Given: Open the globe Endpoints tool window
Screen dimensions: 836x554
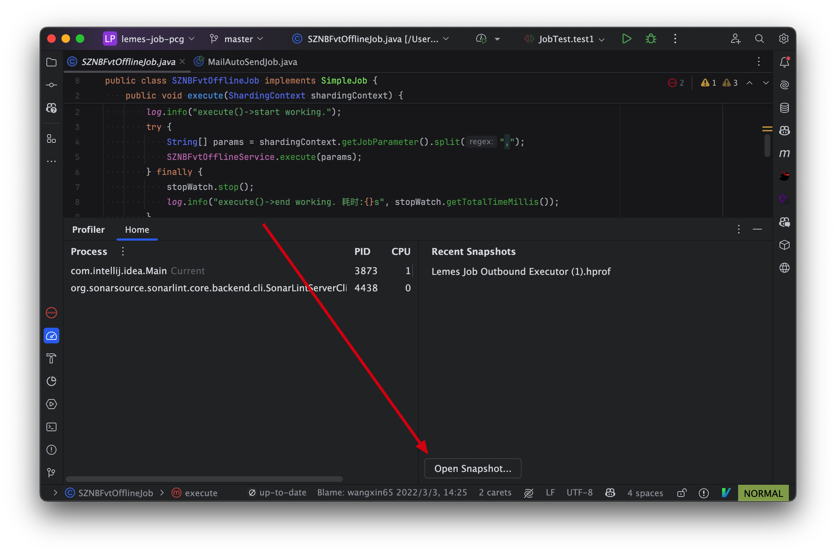Looking at the screenshot, I should pos(785,268).
